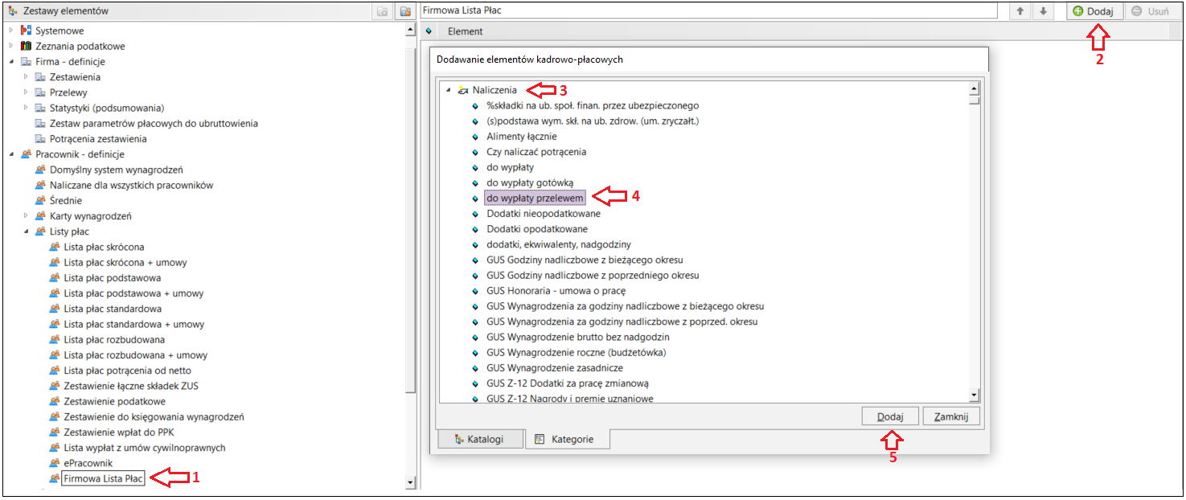
Task: Click the Firmowa Lista Płac name field
Action: coord(708,11)
